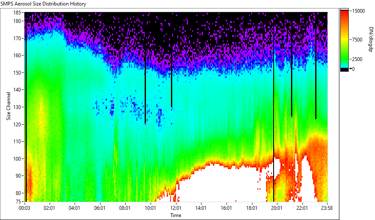The height and width of the screenshot is (220, 375).
Task: Click time tick label 04:01
Action: [x=74, y=208]
